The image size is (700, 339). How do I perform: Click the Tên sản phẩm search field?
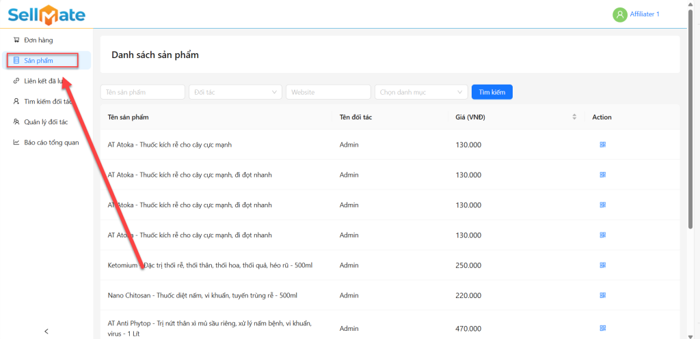pyautogui.click(x=142, y=92)
